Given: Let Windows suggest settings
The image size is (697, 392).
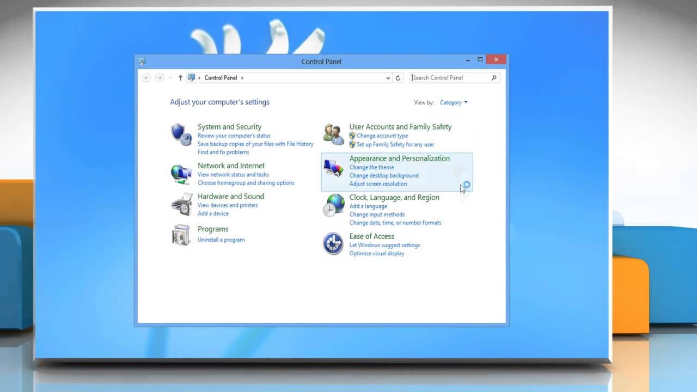Looking at the screenshot, I should (x=384, y=245).
